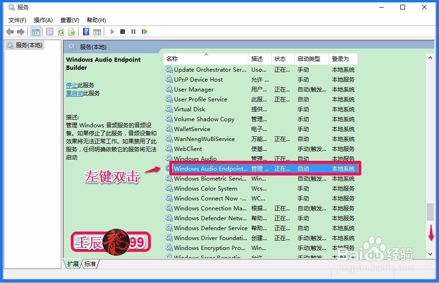Open the 操作(A) menu
The image size is (439, 283).
[43, 20]
